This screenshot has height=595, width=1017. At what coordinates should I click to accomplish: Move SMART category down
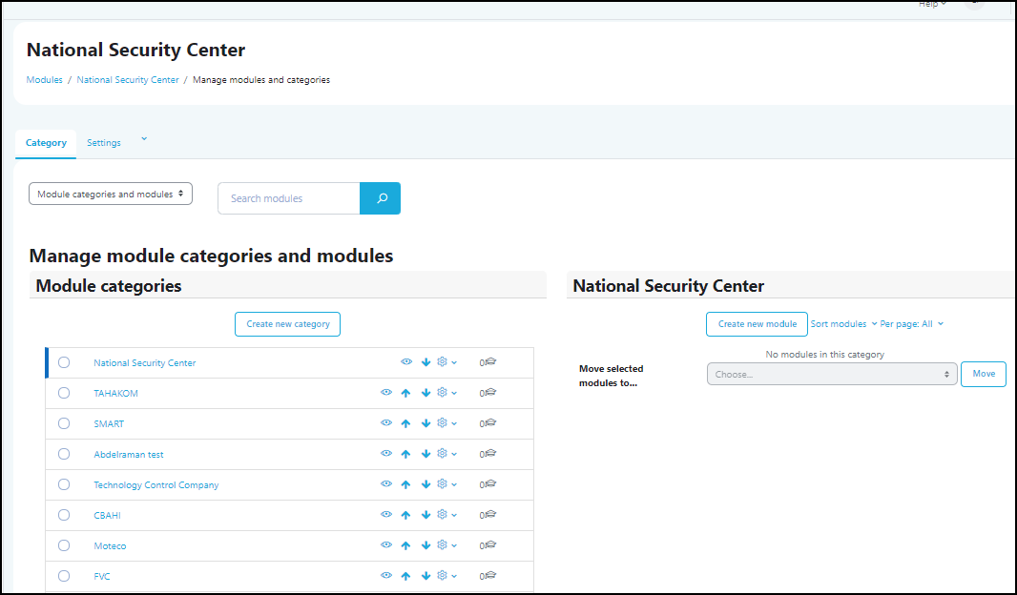pos(426,423)
